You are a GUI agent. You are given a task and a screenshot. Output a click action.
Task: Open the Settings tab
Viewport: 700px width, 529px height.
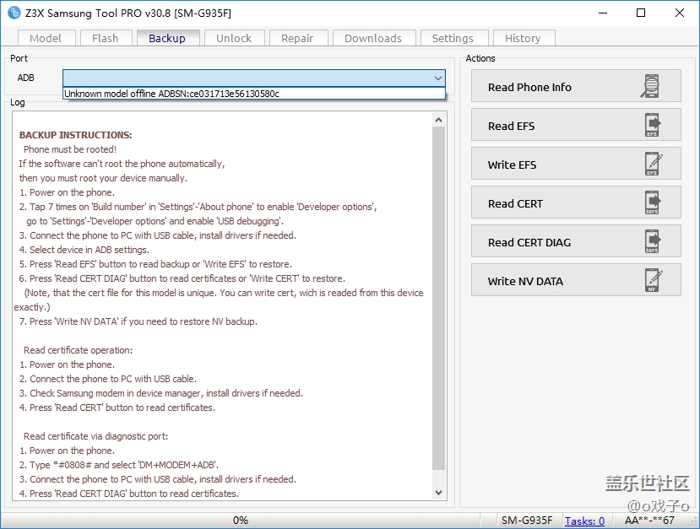[453, 38]
